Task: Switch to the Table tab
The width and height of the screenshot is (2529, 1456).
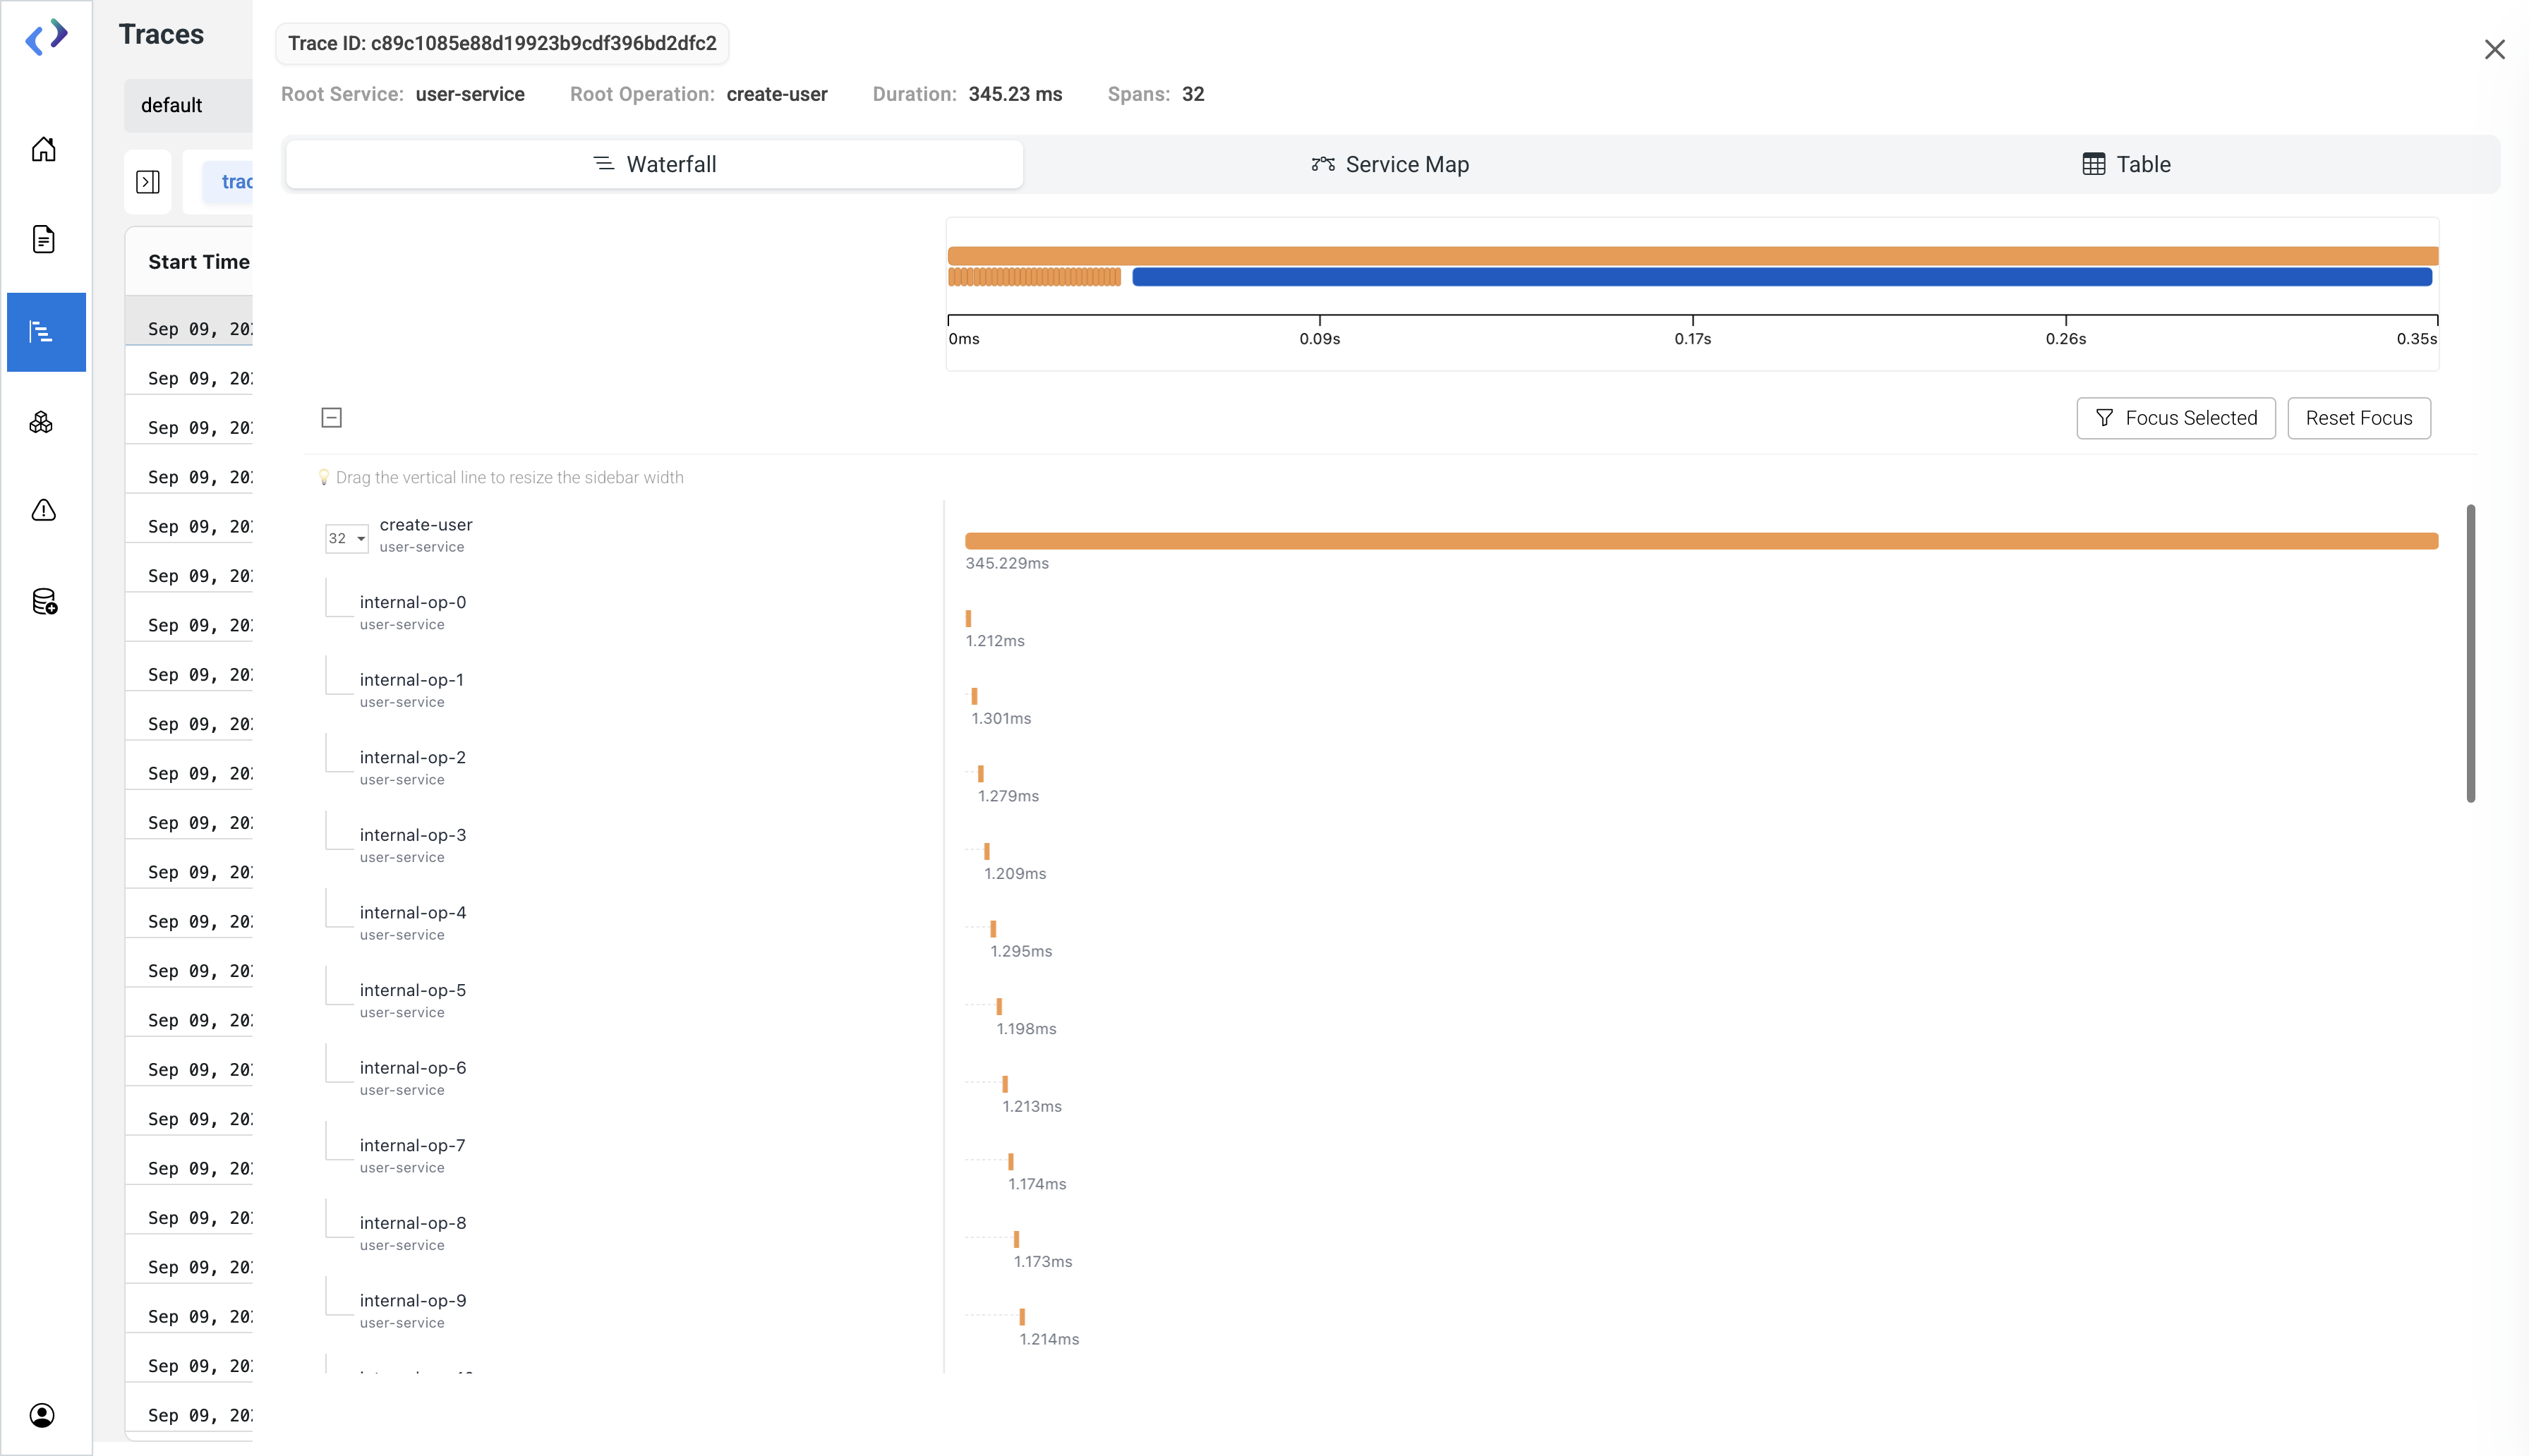Action: [2126, 164]
